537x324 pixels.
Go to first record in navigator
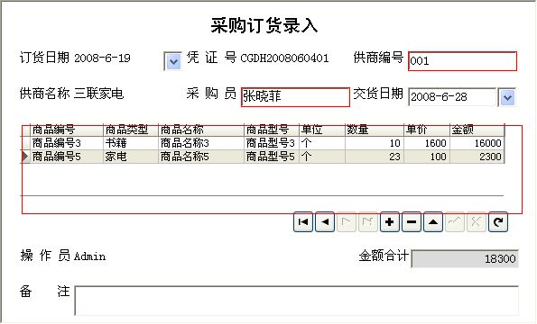click(303, 222)
